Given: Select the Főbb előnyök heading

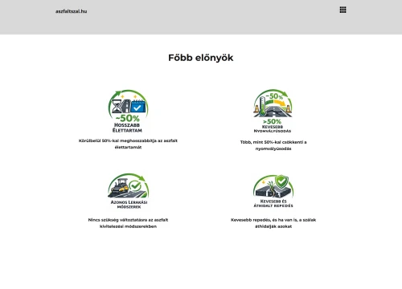Looking at the screenshot, I should click(x=201, y=58).
